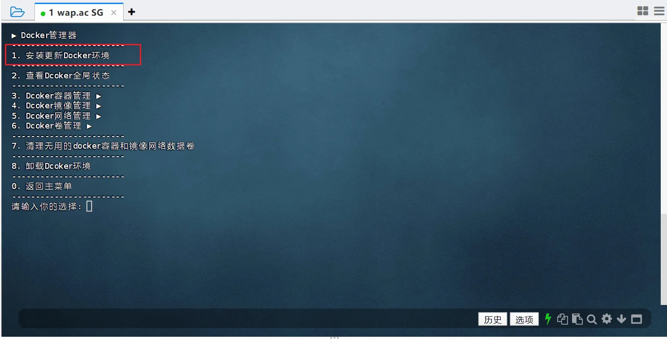Click the "6. Dcoker卷管理" line
The image size is (667, 339).
52,126
